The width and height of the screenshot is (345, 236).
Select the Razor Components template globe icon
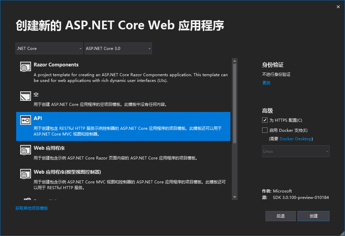[x=25, y=66]
